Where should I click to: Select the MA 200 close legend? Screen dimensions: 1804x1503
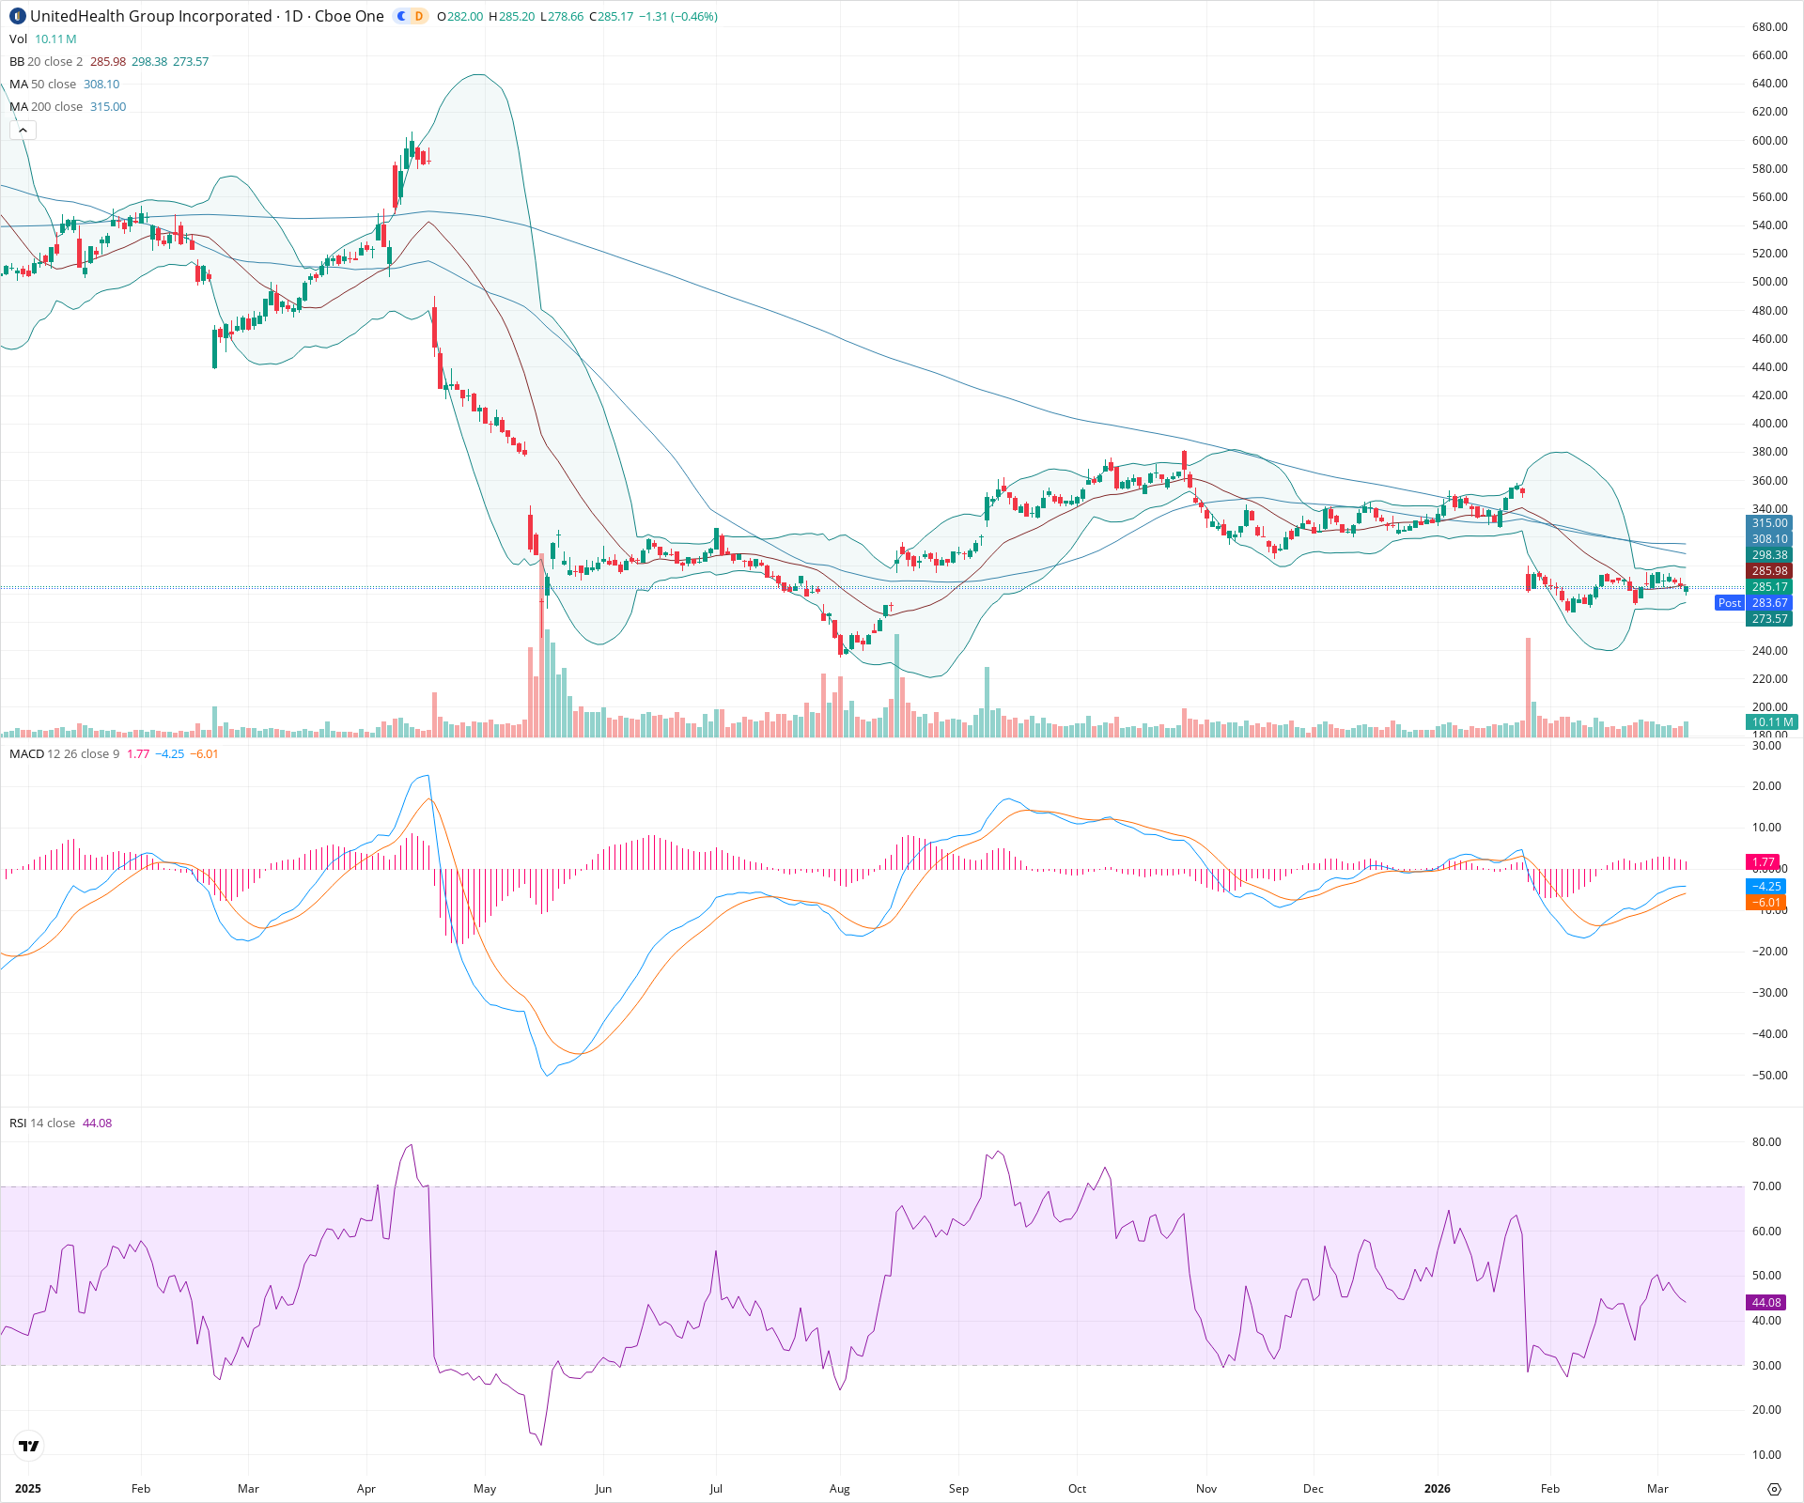(44, 106)
